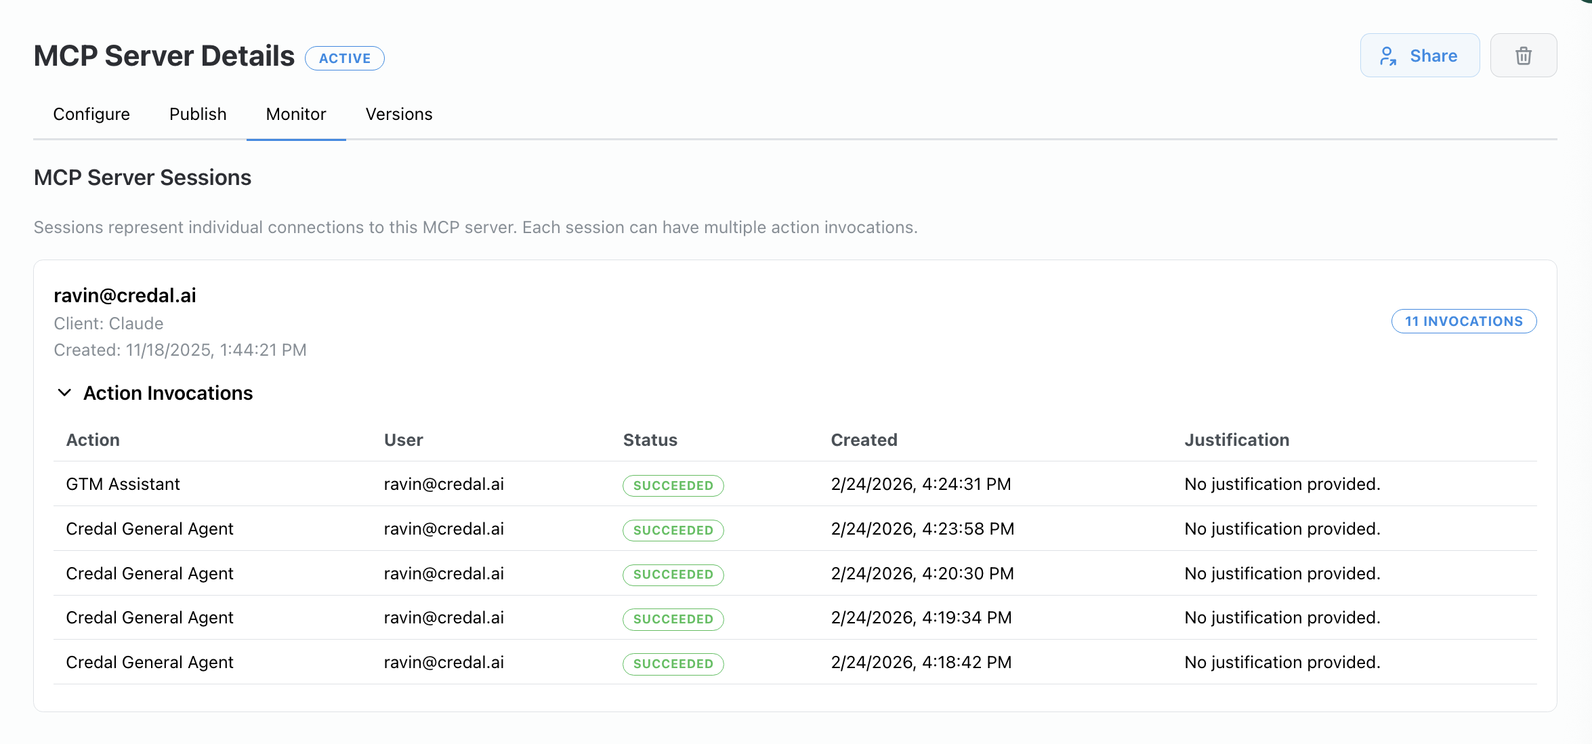Click the session header ravin@credal.ai
Viewport: 1592px width, 744px height.
(125, 295)
